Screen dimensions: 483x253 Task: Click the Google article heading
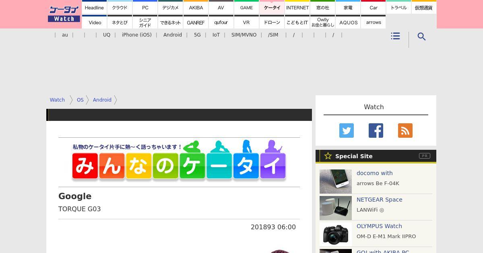(x=75, y=196)
